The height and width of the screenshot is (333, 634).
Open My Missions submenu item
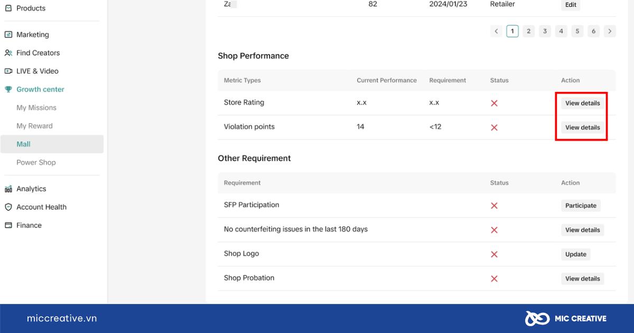36,108
